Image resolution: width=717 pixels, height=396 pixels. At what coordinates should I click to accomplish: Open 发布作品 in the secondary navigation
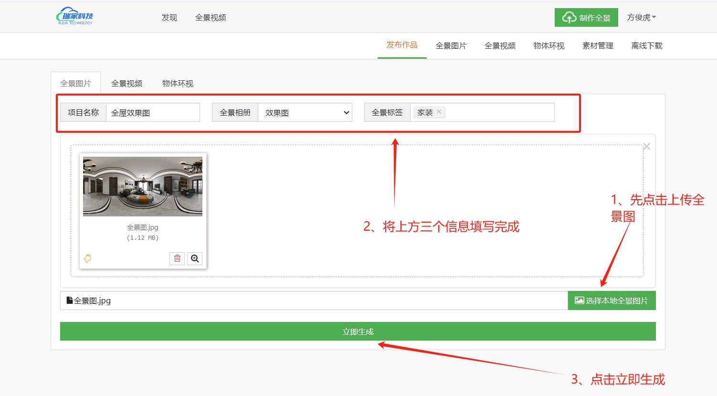[x=401, y=45]
